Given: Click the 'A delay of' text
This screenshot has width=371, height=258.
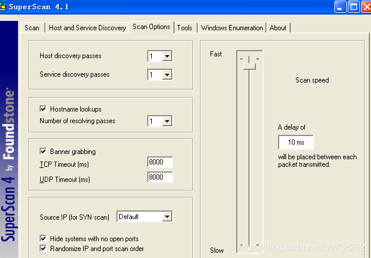Looking at the screenshot, I should (291, 127).
